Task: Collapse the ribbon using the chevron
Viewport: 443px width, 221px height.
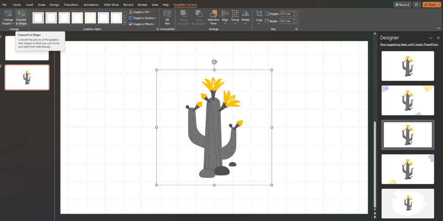Action: click(439, 29)
